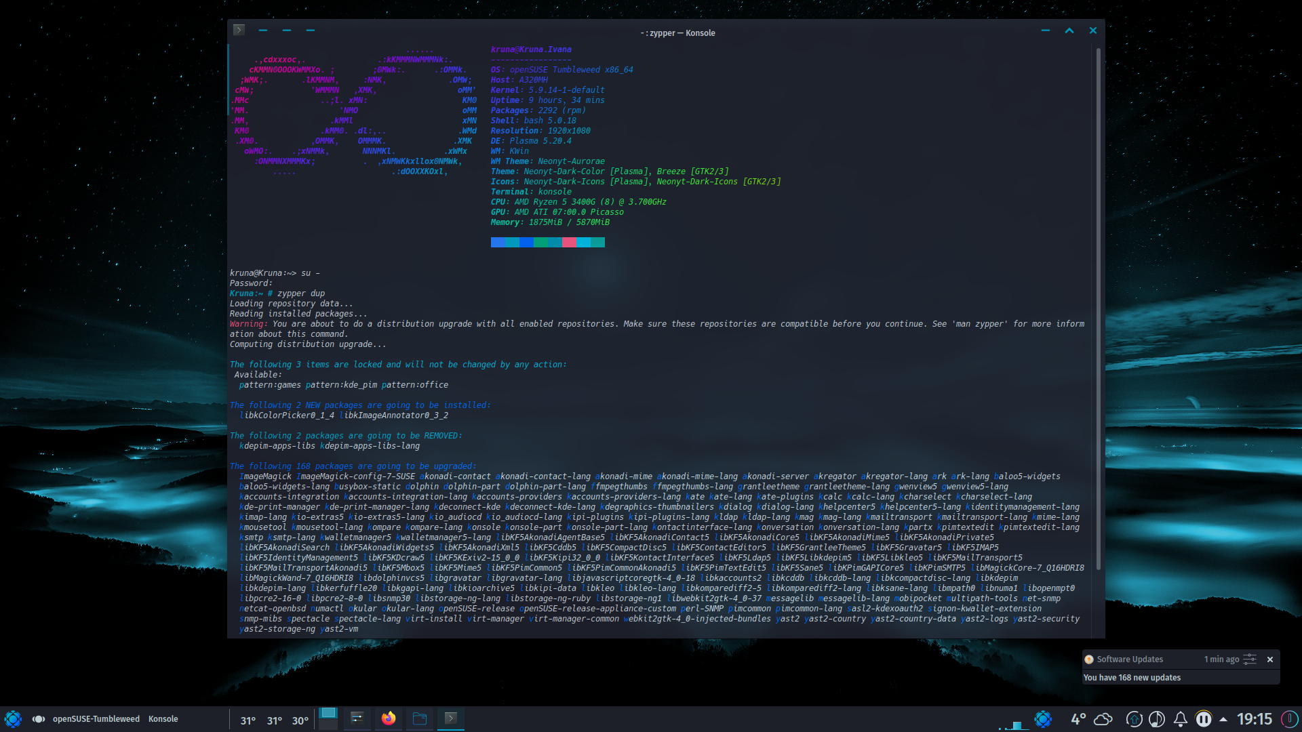This screenshot has height=732, width=1302.
Task: Open the 19:15 digital clock
Action: coord(1255,719)
